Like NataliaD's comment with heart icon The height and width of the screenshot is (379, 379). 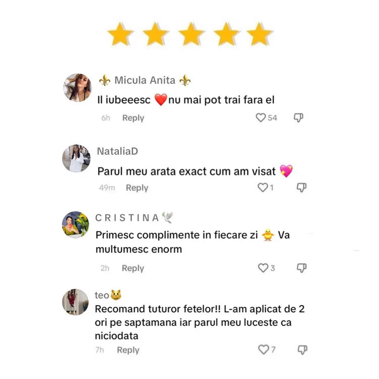coord(263,187)
